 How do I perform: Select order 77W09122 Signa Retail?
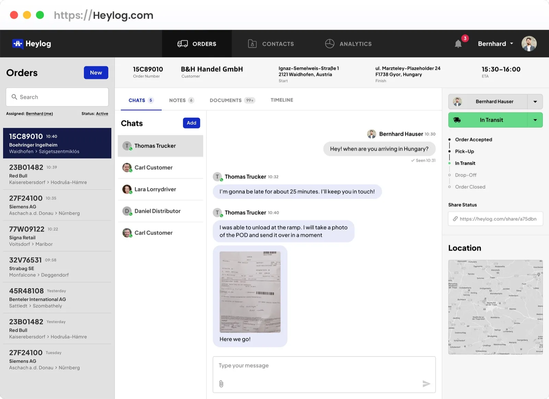(x=57, y=236)
